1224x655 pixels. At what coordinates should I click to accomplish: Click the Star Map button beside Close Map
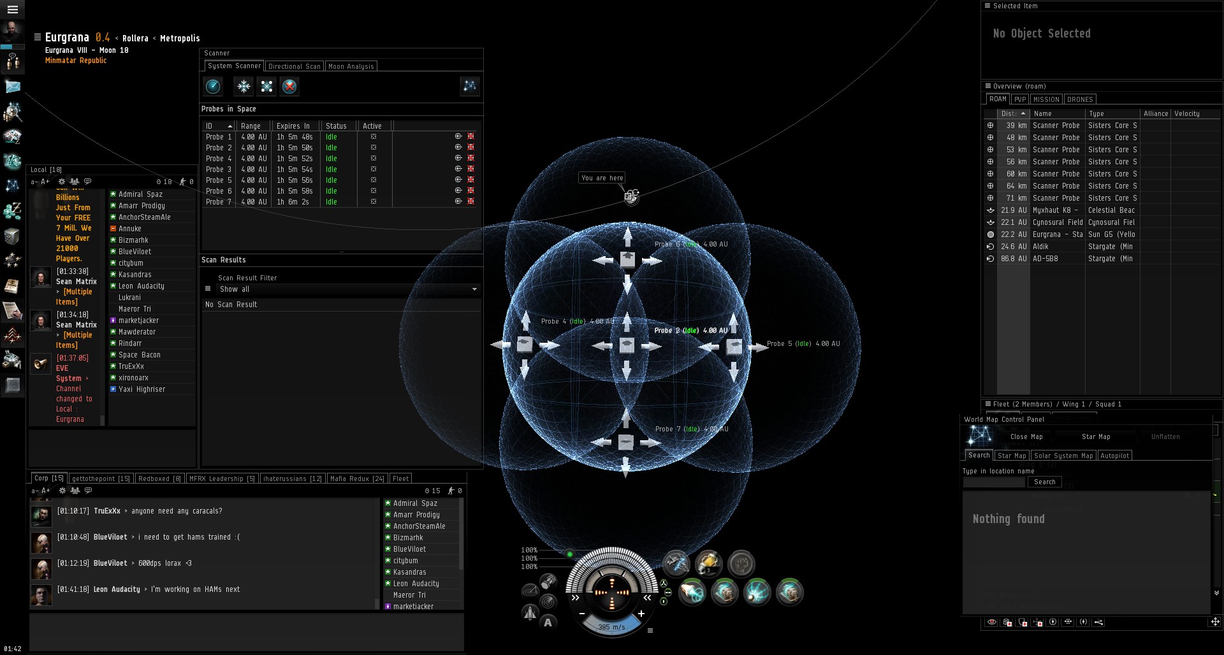pyautogui.click(x=1096, y=436)
